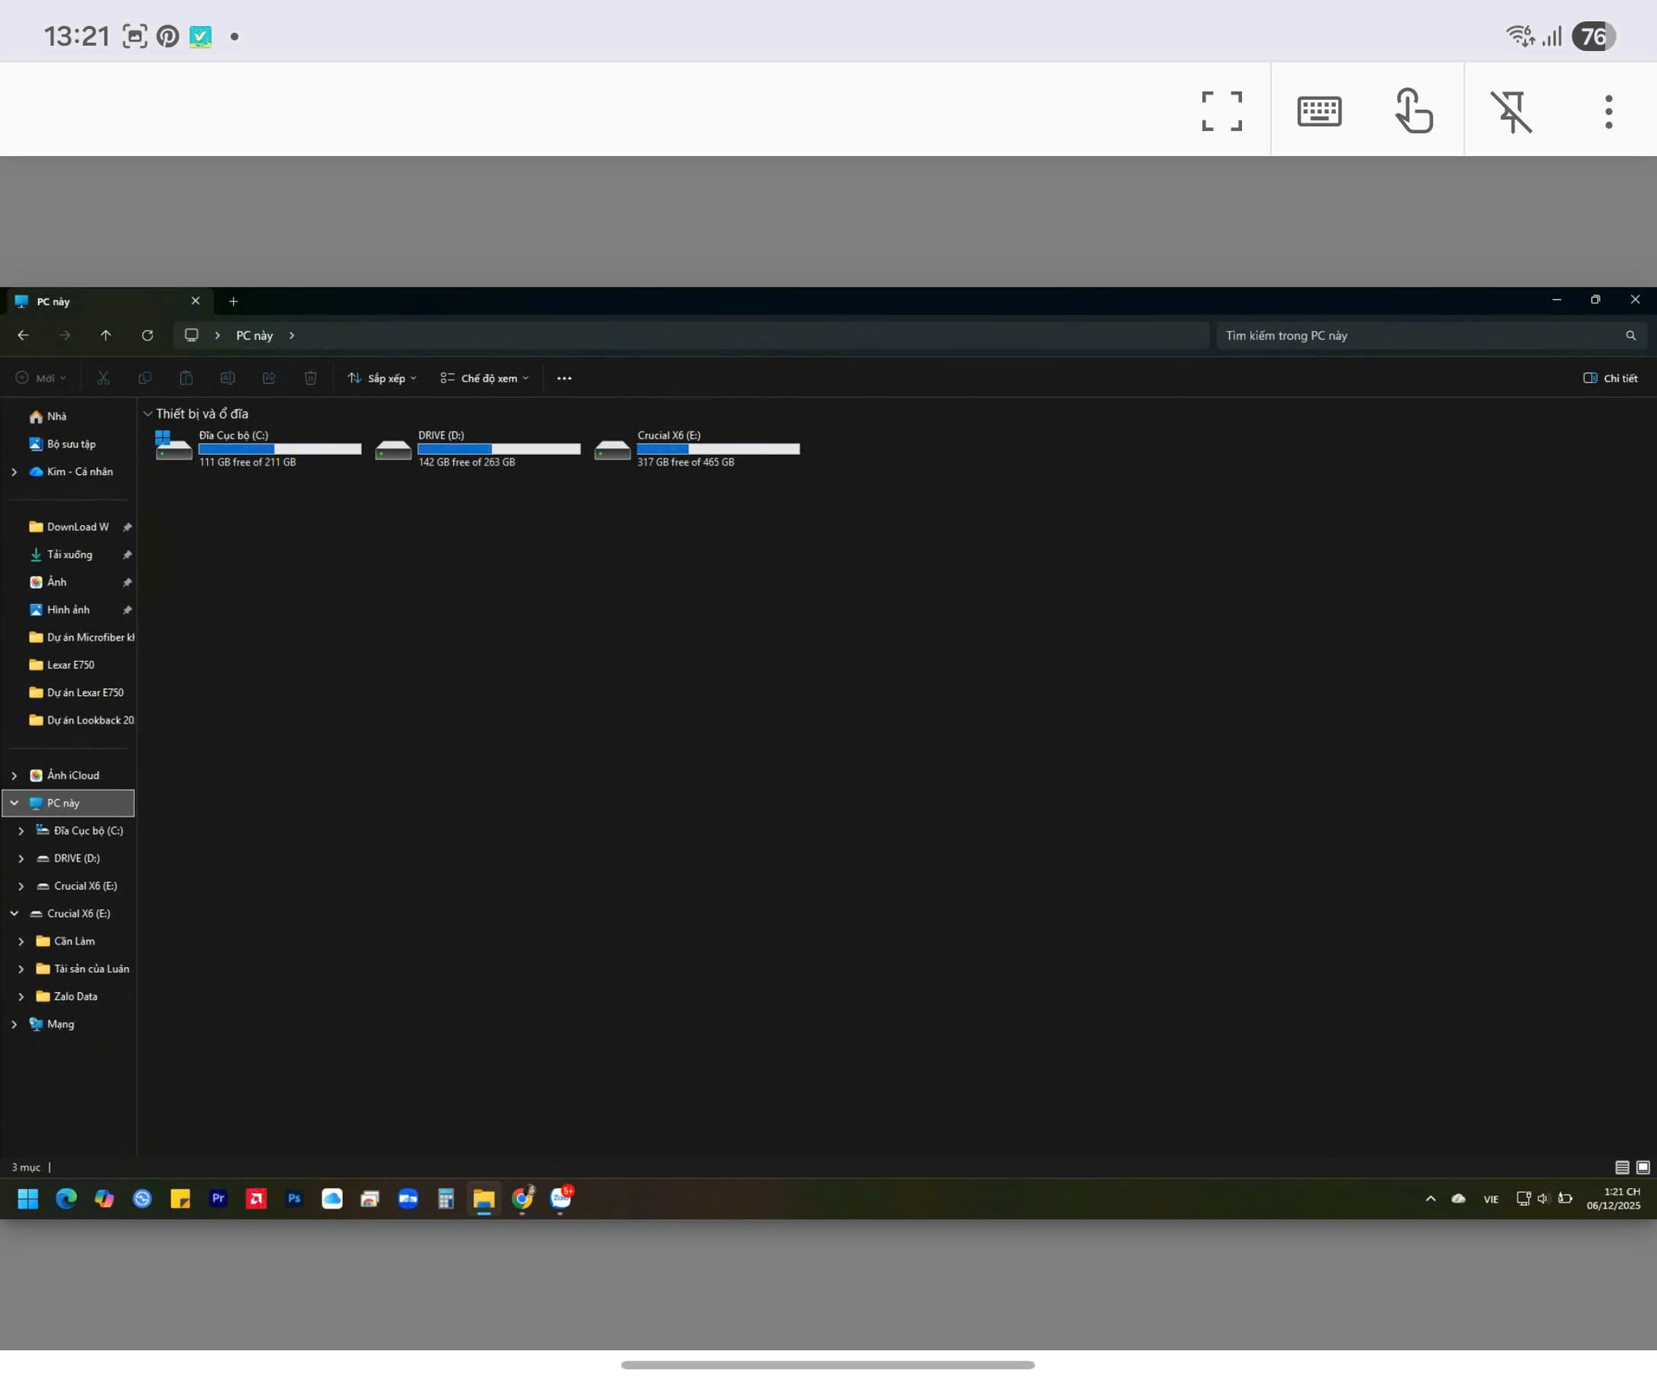Click the Cut scissors toolbar icon
Image resolution: width=1657 pixels, height=1380 pixels.
click(x=104, y=378)
